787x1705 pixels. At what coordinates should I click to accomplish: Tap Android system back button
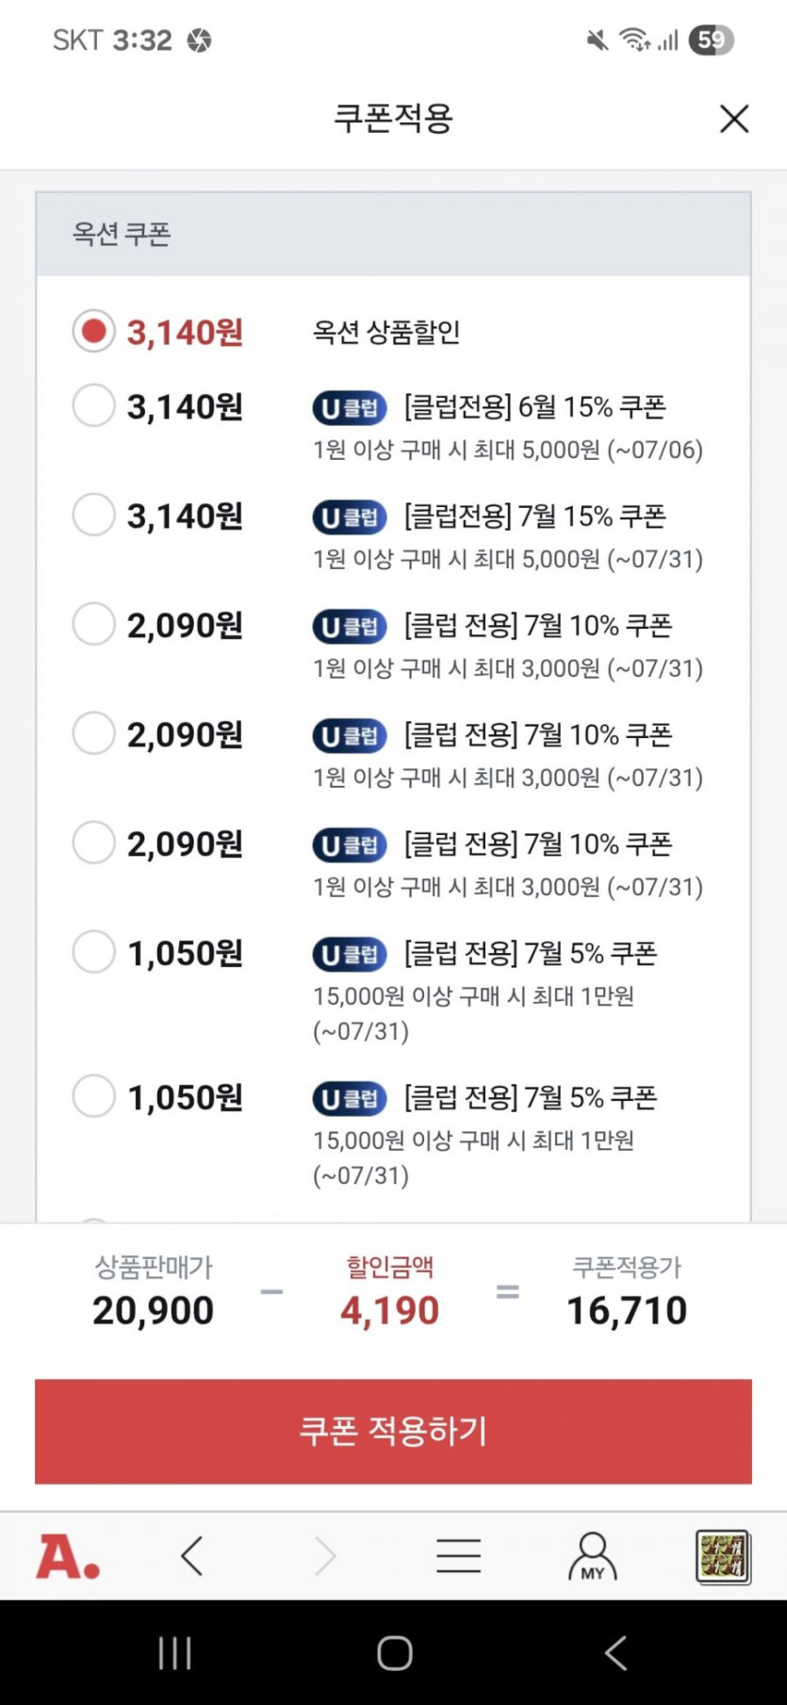[x=615, y=1652]
